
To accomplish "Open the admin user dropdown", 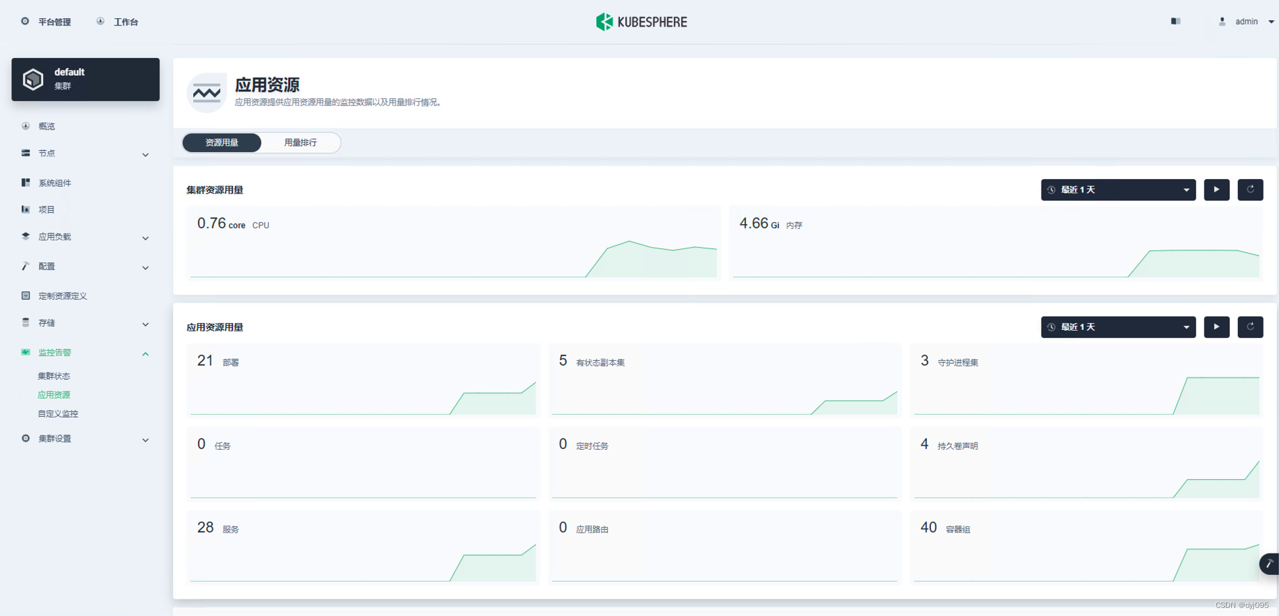I will tap(1247, 22).
